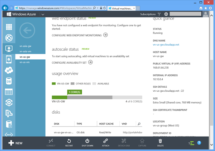Click the 1 CORE(S) usage label

[x=75, y=92]
